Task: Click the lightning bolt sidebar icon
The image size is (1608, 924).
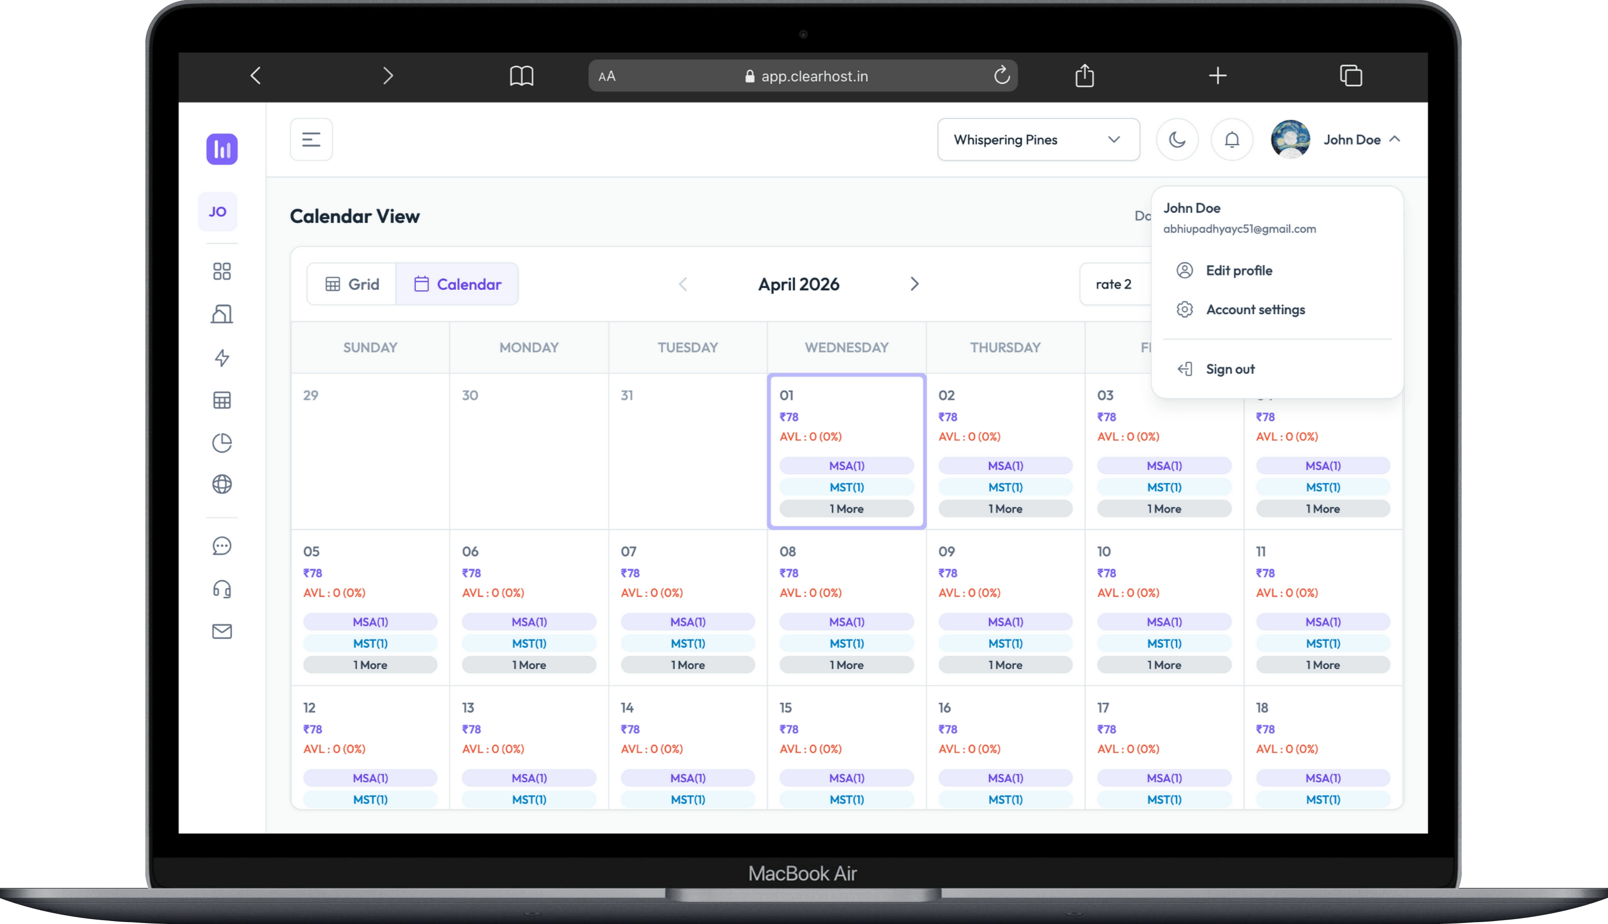Action: 221,357
